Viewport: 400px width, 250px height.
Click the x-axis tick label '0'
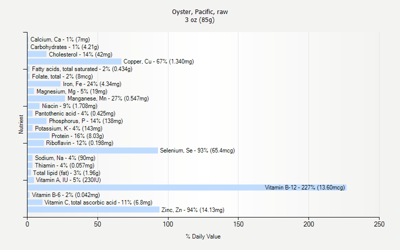[27, 224]
